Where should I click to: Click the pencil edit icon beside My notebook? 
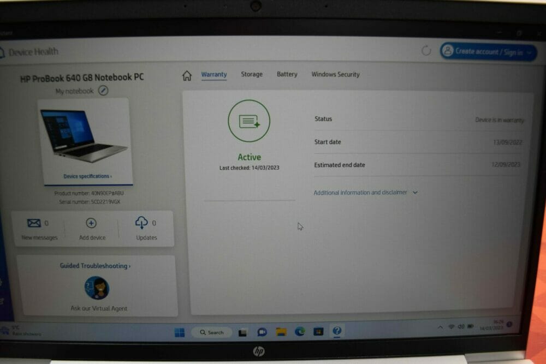[103, 91]
